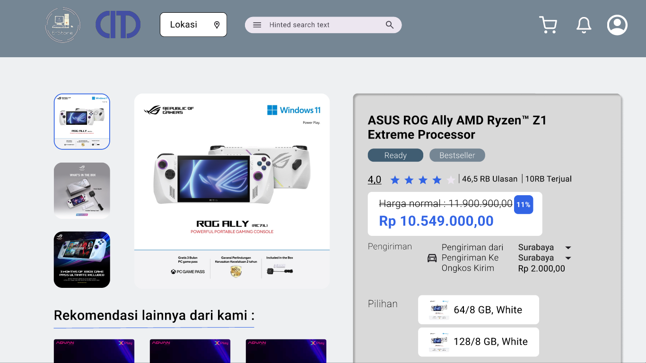Open notifications bell icon
The image size is (646, 363).
[x=584, y=25]
